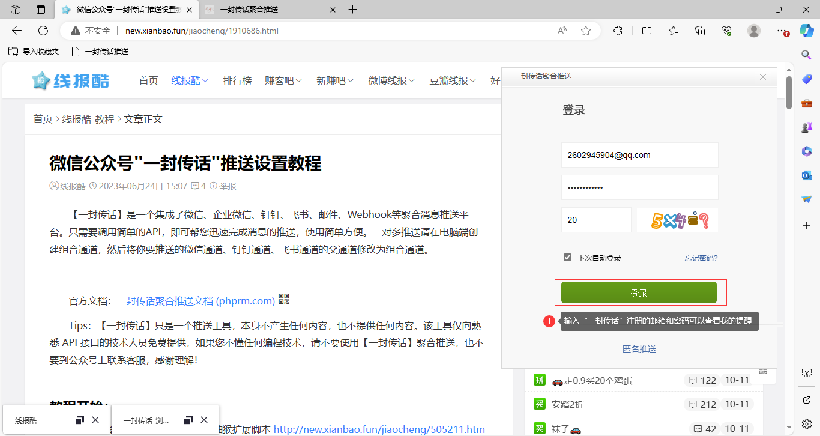Viewport: 820px width, 436px height.
Task: Toggle the 下次自动登录 checkbox
Action: (567, 258)
